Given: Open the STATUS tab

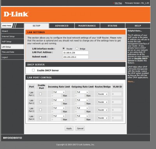Looking at the screenshot, I should (112, 26).
